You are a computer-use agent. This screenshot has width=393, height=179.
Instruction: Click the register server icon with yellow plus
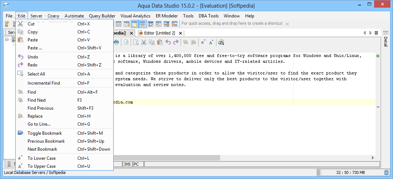pyautogui.click(x=7, y=24)
